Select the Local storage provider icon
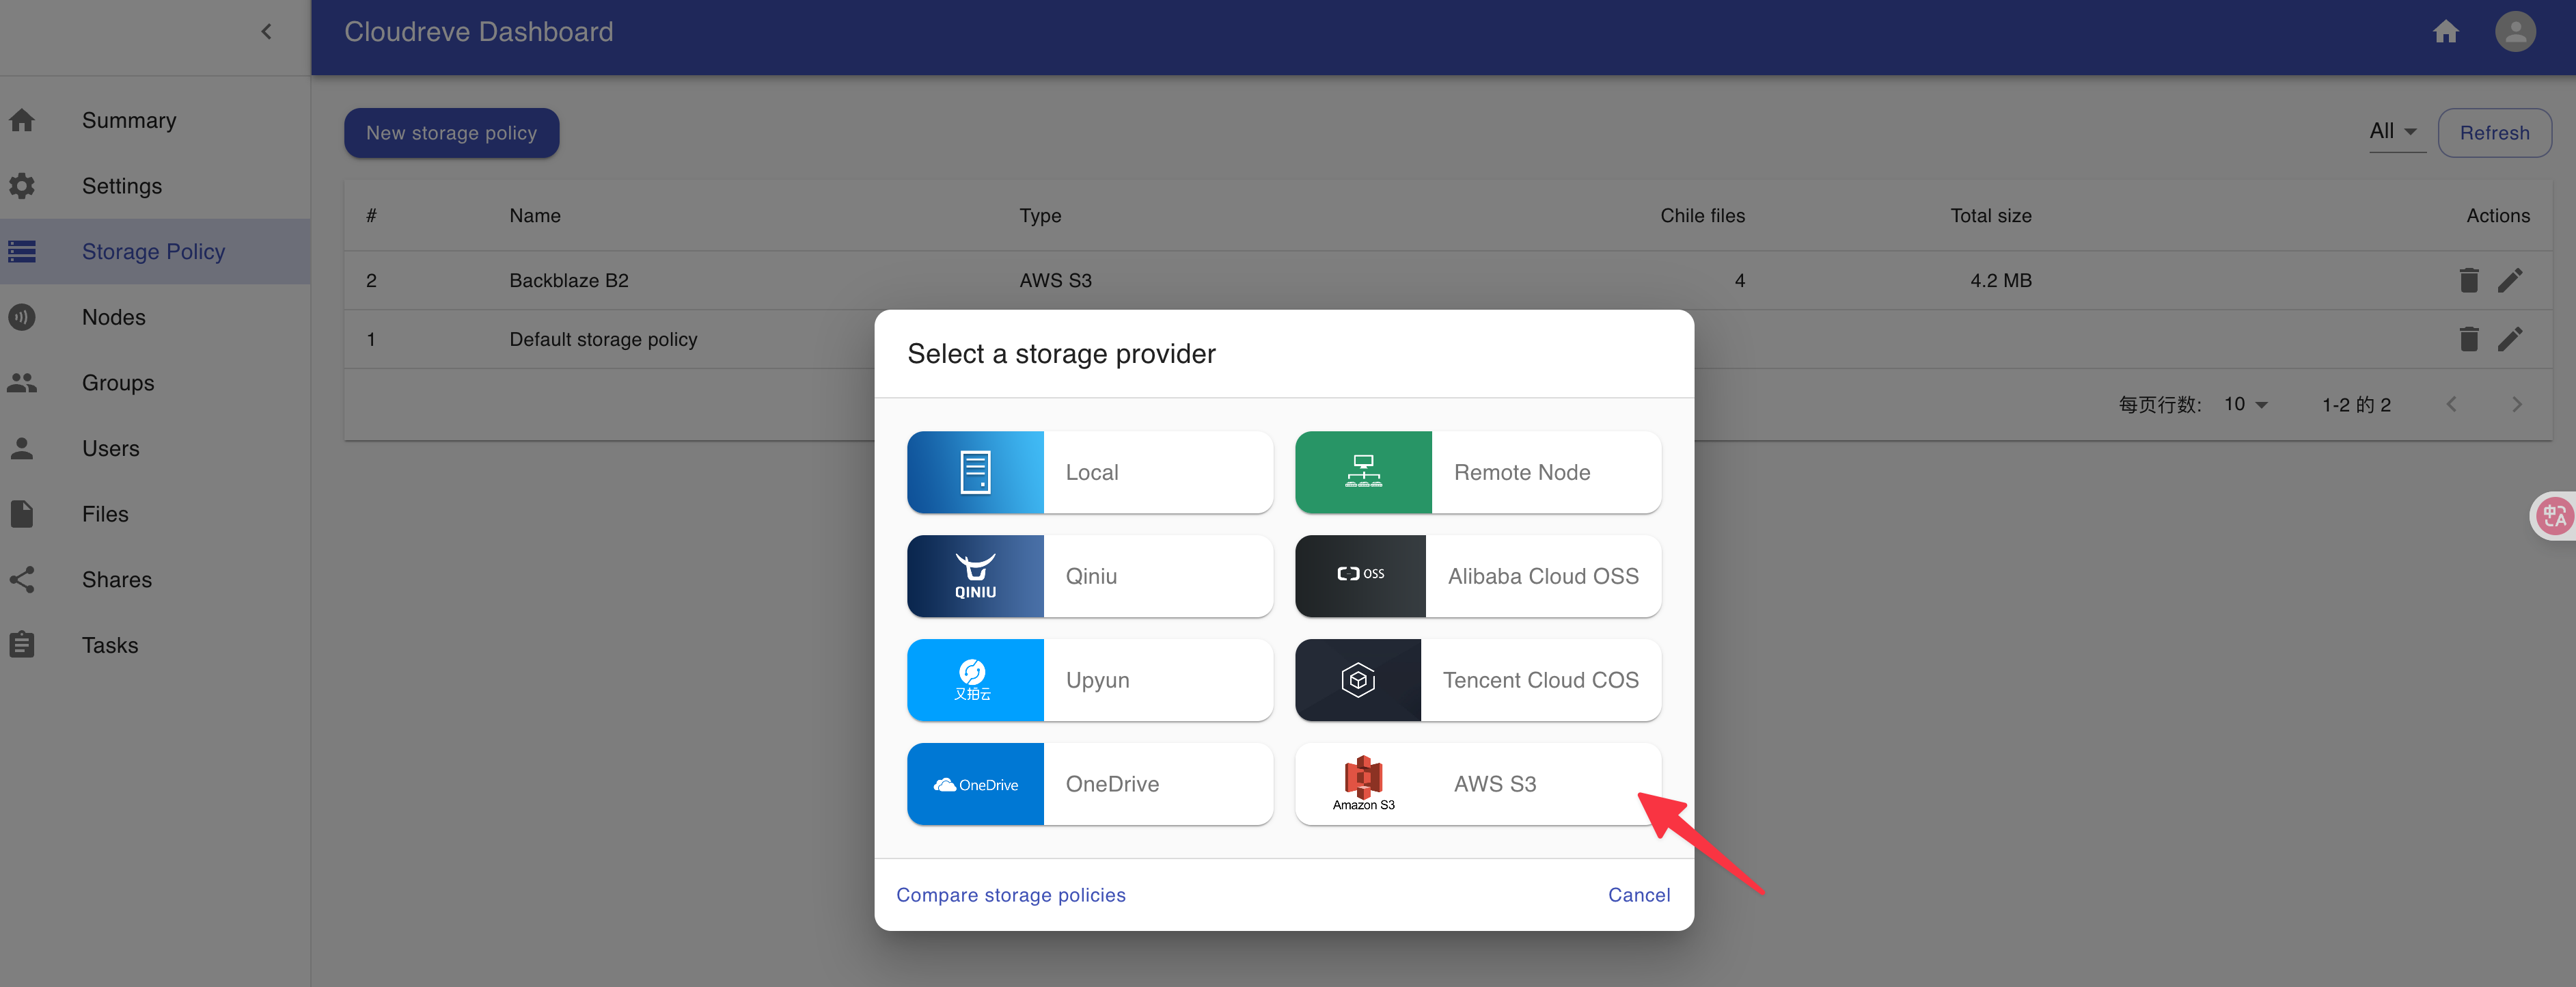The image size is (2576, 987). click(975, 472)
